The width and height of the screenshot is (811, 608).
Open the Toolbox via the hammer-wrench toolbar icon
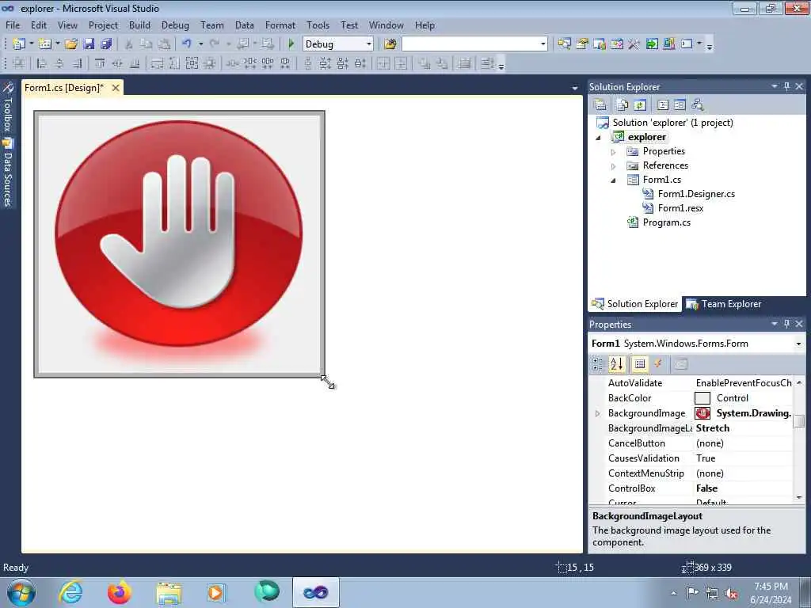coord(634,44)
